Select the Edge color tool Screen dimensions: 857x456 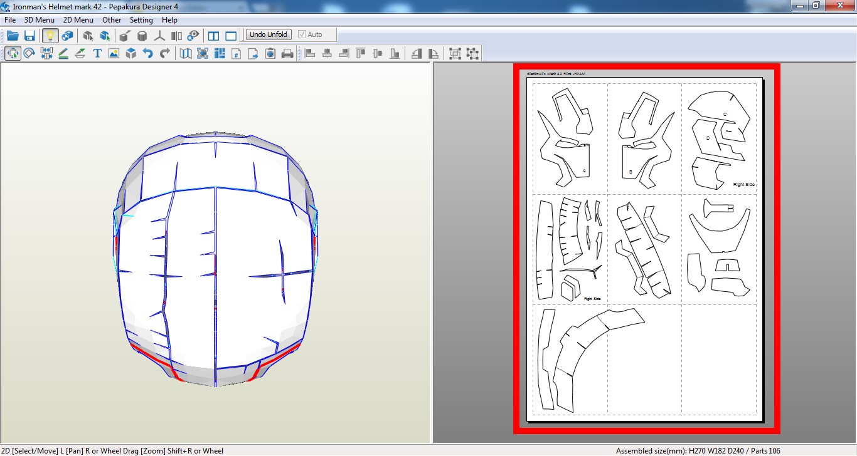pos(80,53)
